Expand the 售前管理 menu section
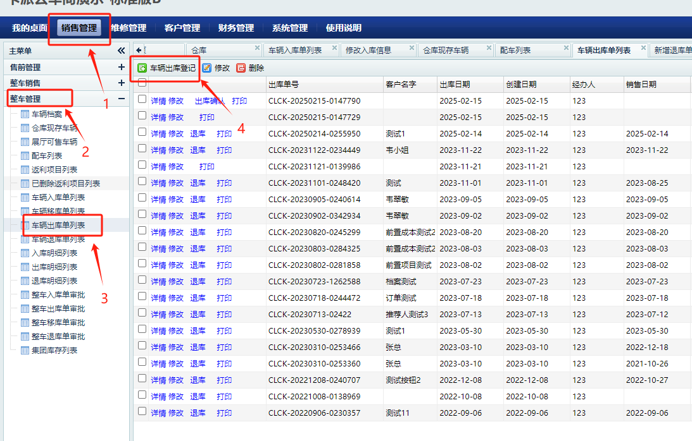The image size is (692, 441). (x=121, y=67)
